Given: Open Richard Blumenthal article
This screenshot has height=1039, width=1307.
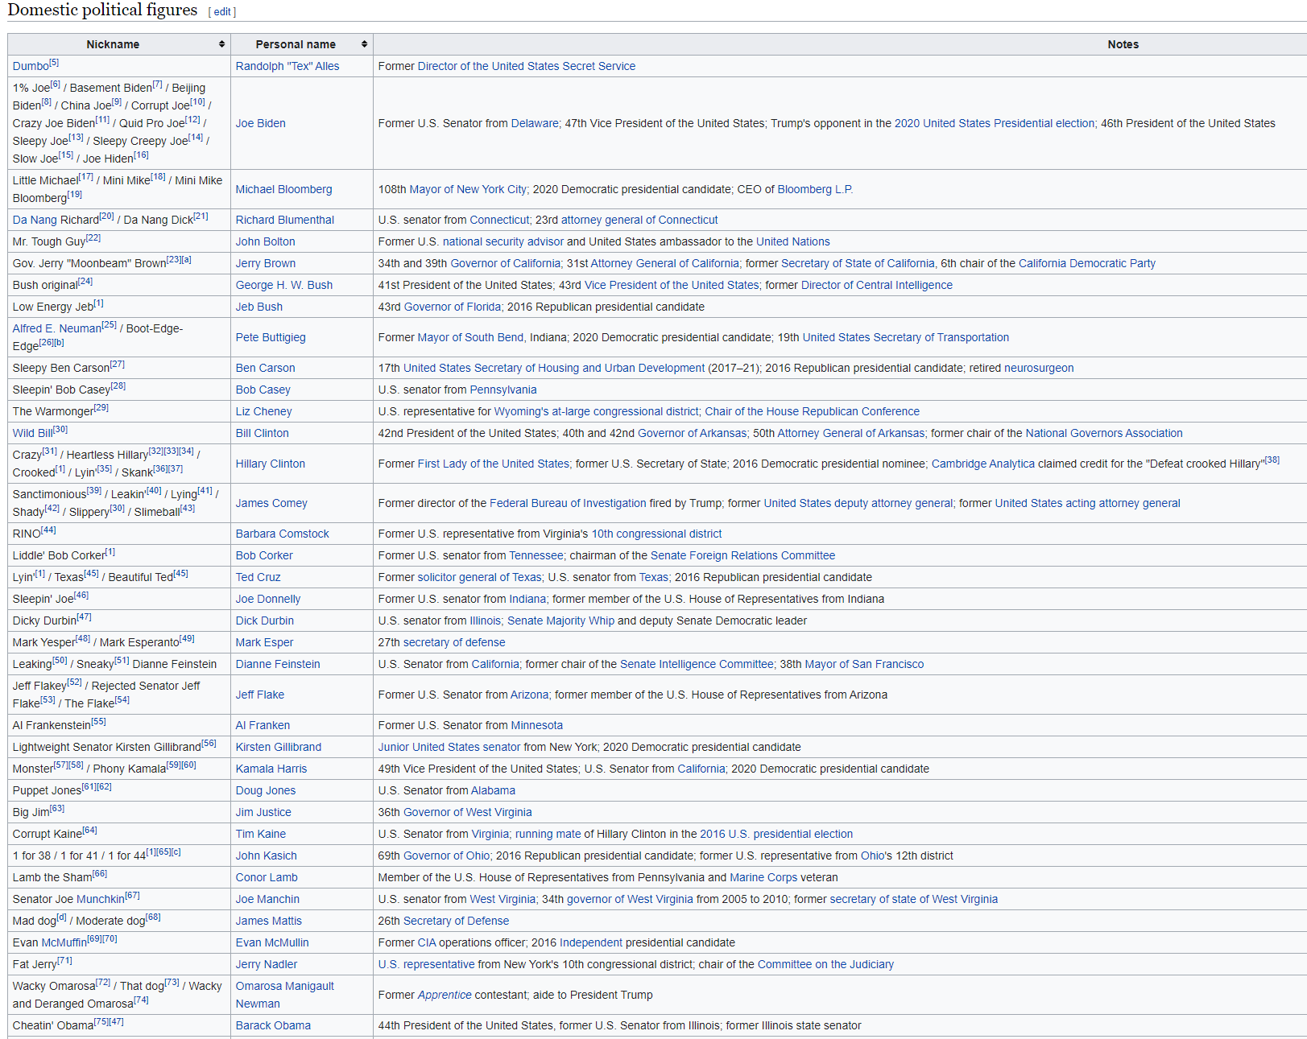Looking at the screenshot, I should click(285, 220).
